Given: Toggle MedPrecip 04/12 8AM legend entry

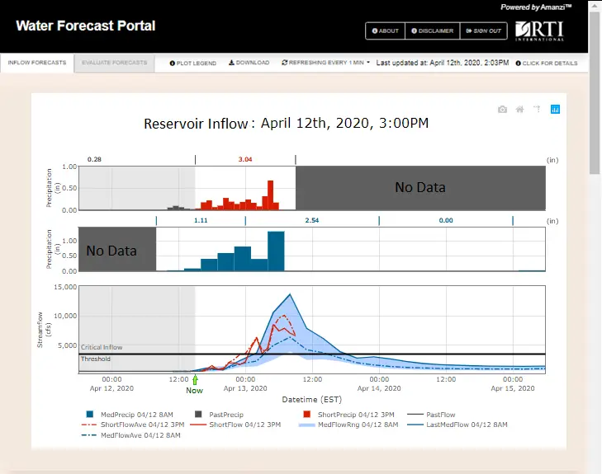Looking at the screenshot, I should tap(130, 415).
